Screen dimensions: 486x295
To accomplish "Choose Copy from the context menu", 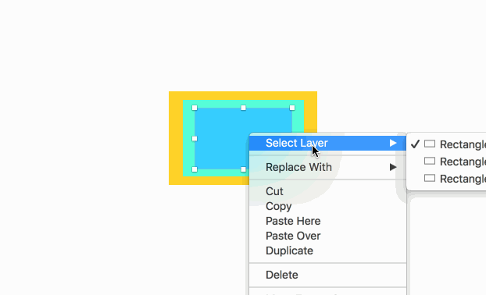I will point(278,207).
